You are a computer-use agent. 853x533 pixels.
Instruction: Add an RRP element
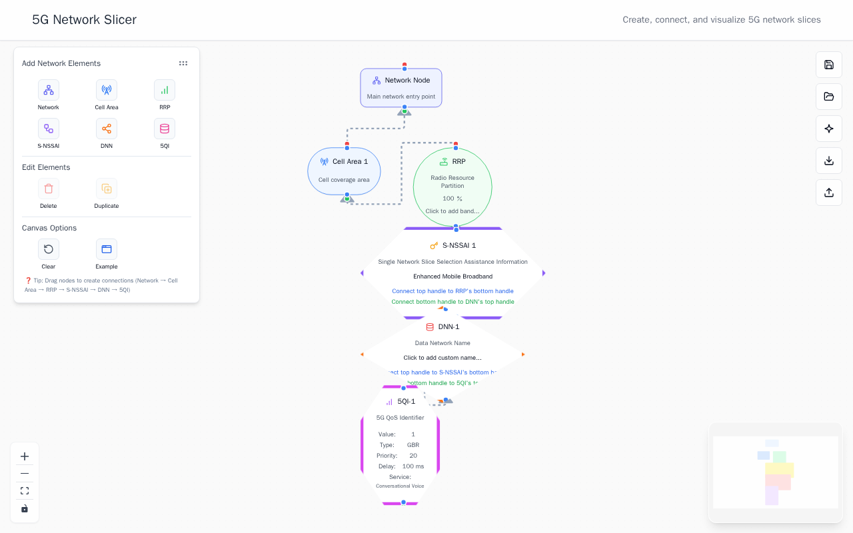[x=165, y=91]
